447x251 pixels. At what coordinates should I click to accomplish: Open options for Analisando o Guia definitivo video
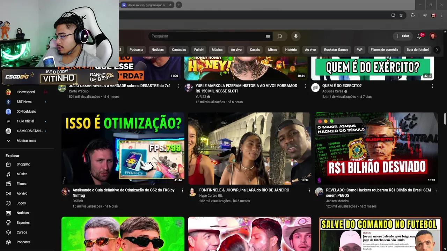[182, 190]
